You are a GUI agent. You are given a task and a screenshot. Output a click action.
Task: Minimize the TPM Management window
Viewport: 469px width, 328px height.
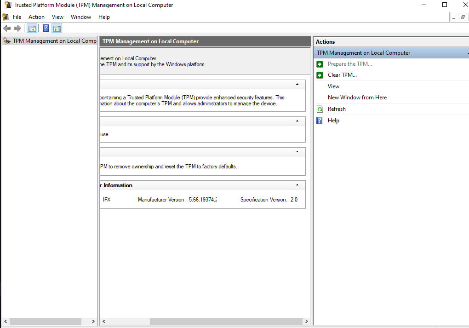pos(424,5)
